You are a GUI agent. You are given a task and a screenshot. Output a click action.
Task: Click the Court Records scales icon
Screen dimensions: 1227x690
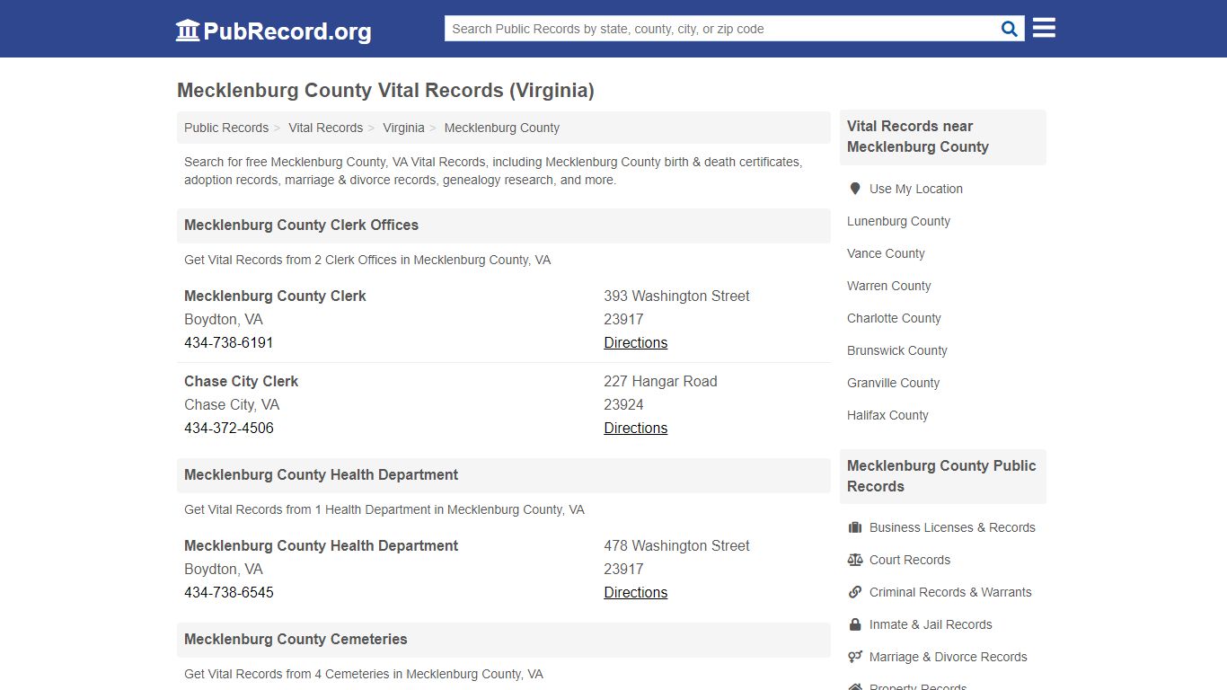[x=855, y=560]
